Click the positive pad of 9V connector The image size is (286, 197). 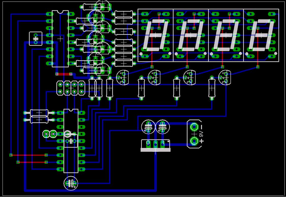point(194,141)
